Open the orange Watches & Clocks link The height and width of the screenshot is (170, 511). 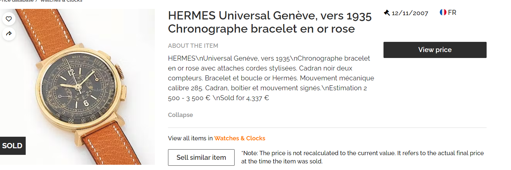240,138
